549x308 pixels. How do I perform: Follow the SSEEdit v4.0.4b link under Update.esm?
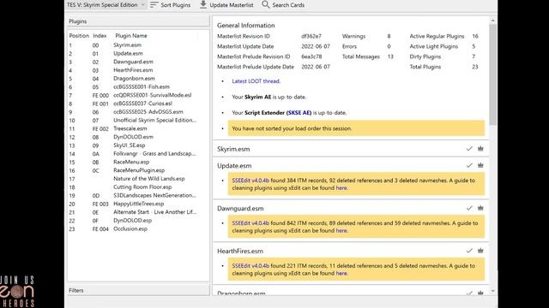point(250,181)
